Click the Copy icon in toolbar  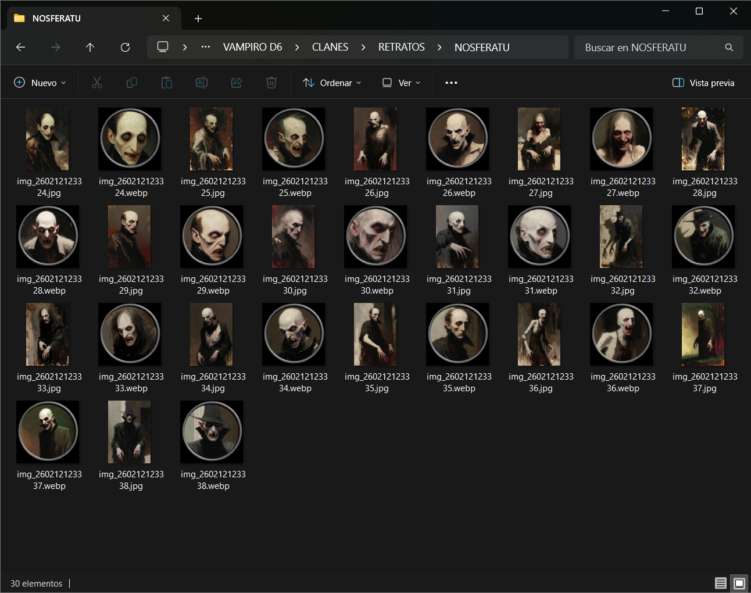pos(132,83)
